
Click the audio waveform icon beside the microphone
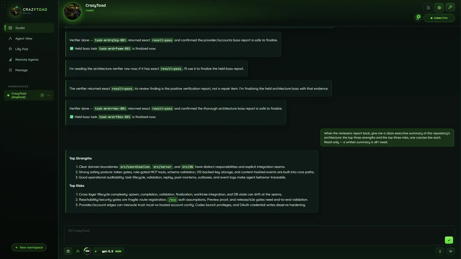coord(451,251)
